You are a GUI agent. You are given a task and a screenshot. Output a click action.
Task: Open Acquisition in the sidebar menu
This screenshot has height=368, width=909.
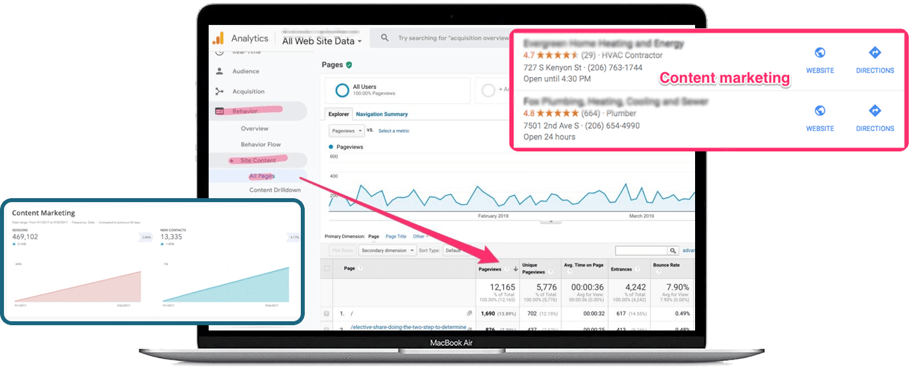248,92
